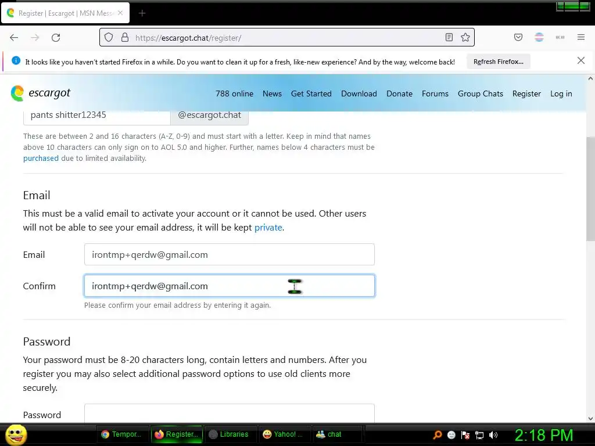Click the 788 online link
The width and height of the screenshot is (595, 446).
point(234,93)
